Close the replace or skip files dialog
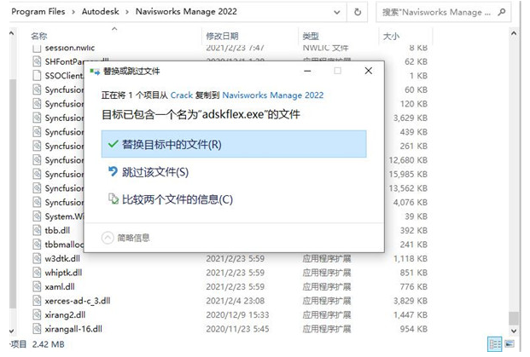Image resolution: width=530 pixels, height=357 pixels. point(369,71)
